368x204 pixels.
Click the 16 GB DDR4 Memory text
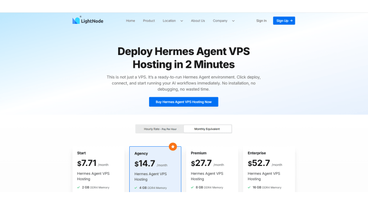(267, 187)
